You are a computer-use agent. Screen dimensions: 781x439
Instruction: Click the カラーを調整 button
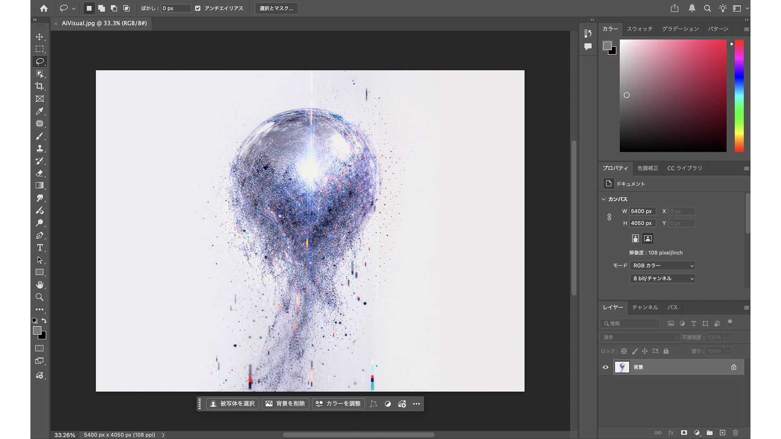(338, 404)
